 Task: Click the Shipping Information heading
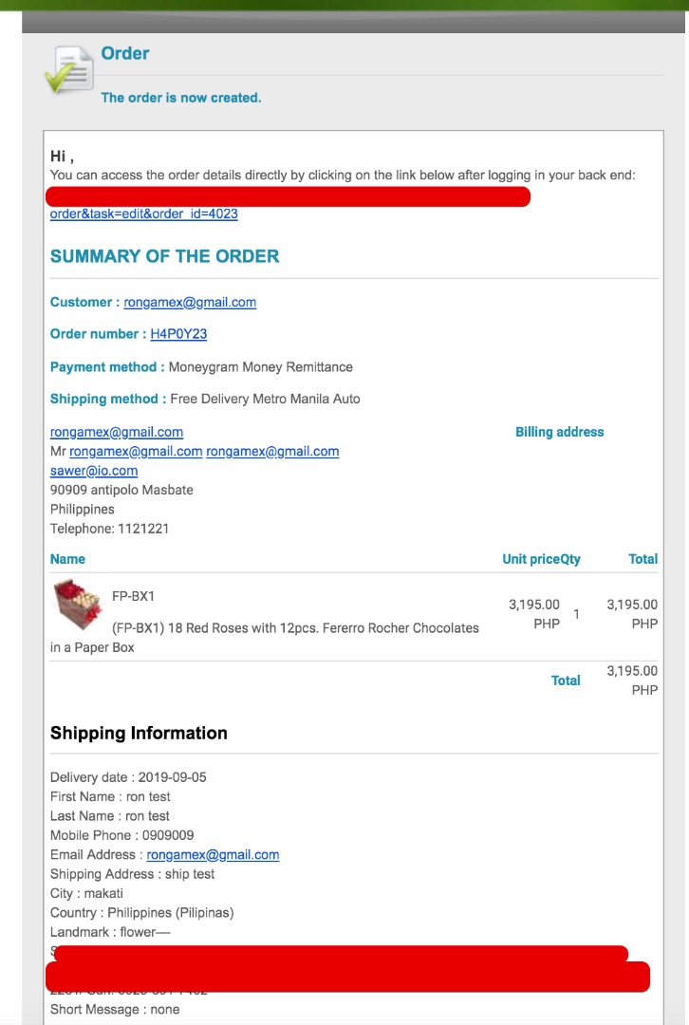(139, 733)
